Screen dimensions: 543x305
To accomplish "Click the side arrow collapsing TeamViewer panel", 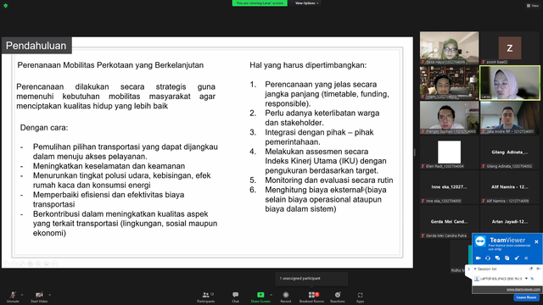I will [468, 269].
